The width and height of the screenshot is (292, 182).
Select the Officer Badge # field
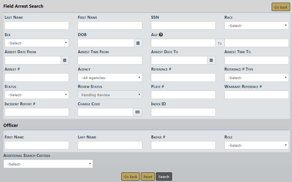point(183,145)
